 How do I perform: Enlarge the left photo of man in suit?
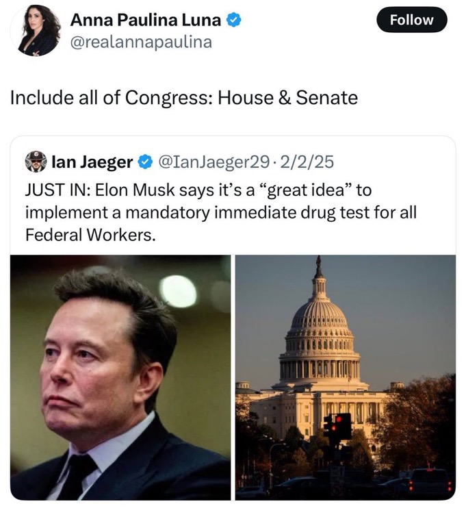[x=120, y=377]
